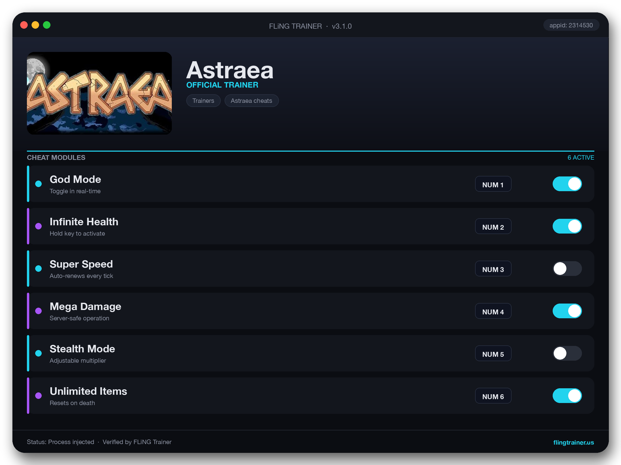Click 'Adjustable multiplier' description

point(78,360)
